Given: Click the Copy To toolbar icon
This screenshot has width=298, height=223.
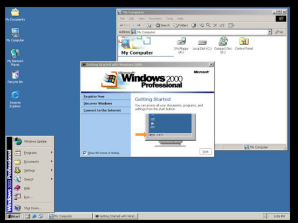Looking at the screenshot, I should (x=209, y=25).
